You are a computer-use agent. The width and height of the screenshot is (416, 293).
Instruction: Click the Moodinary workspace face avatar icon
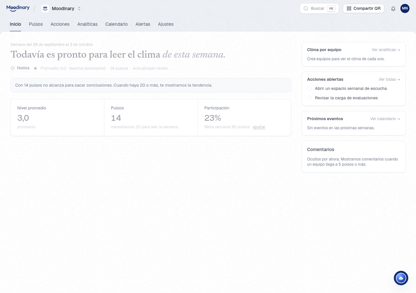click(x=45, y=8)
